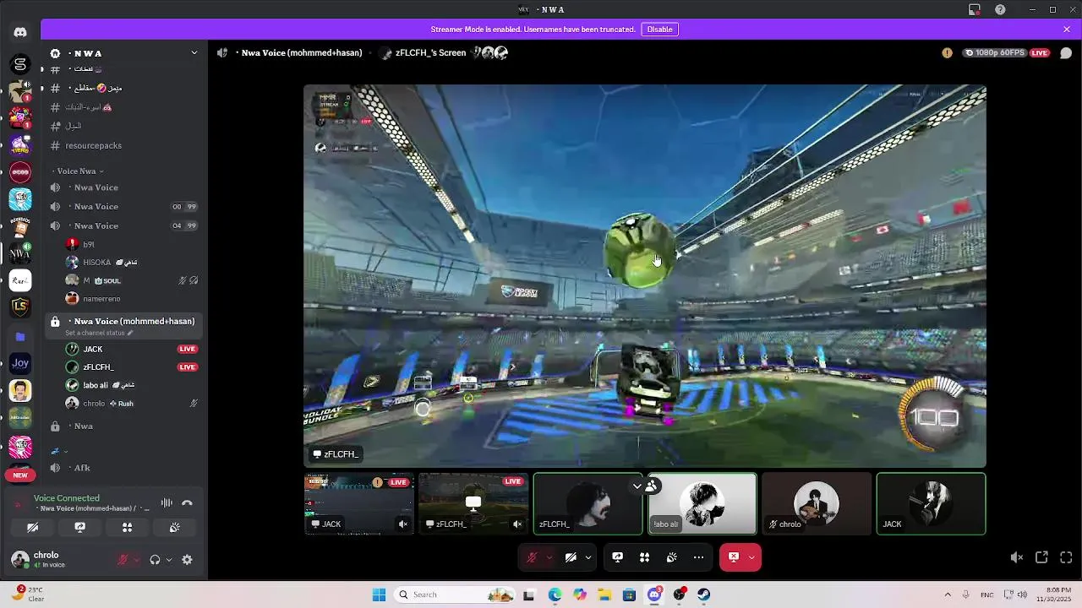Dismiss streamer mode banner
The image size is (1082, 608).
pyautogui.click(x=1067, y=29)
